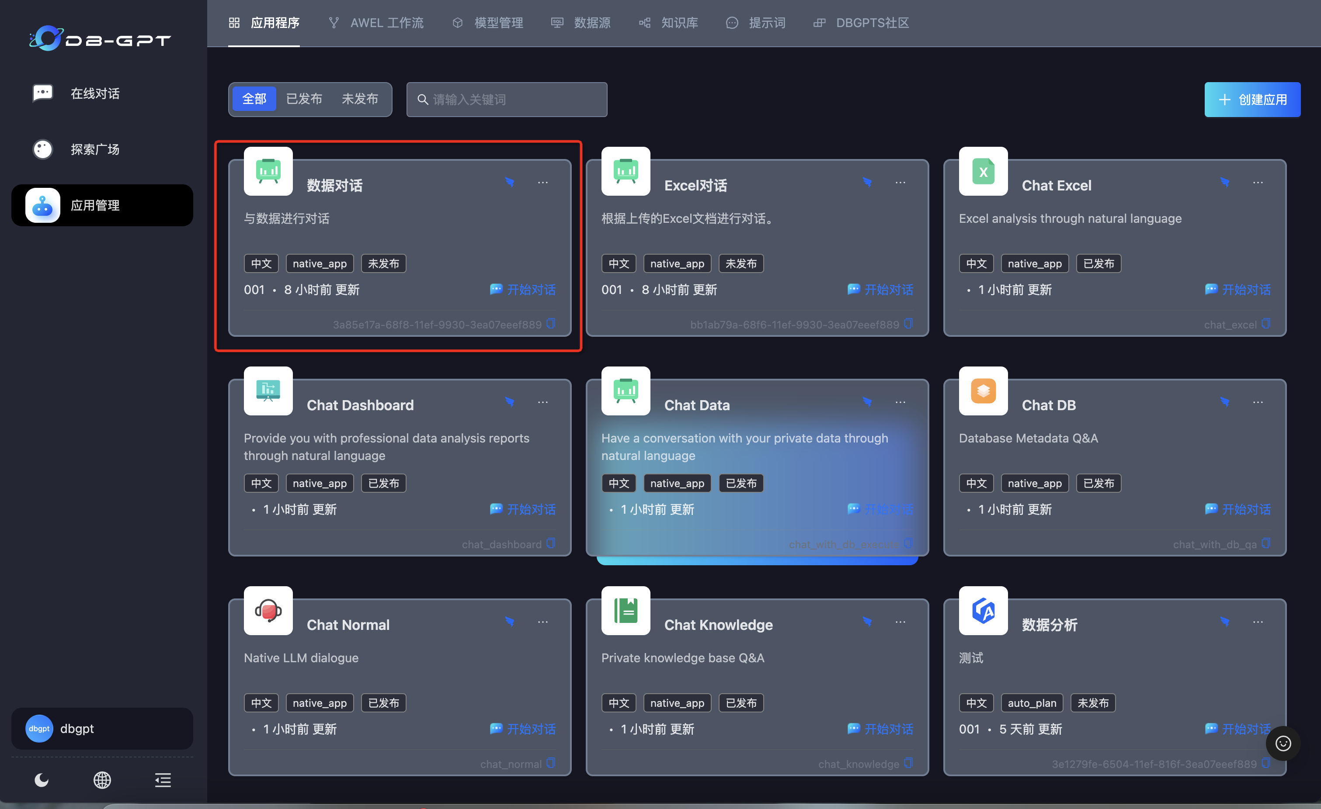
Task: Open more options on Excel对话 card
Action: coord(900,182)
